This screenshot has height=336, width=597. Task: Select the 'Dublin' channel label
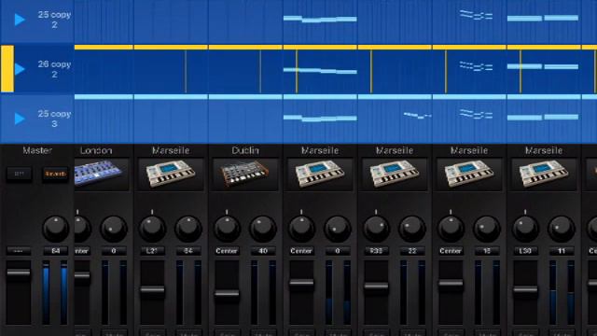(x=245, y=150)
